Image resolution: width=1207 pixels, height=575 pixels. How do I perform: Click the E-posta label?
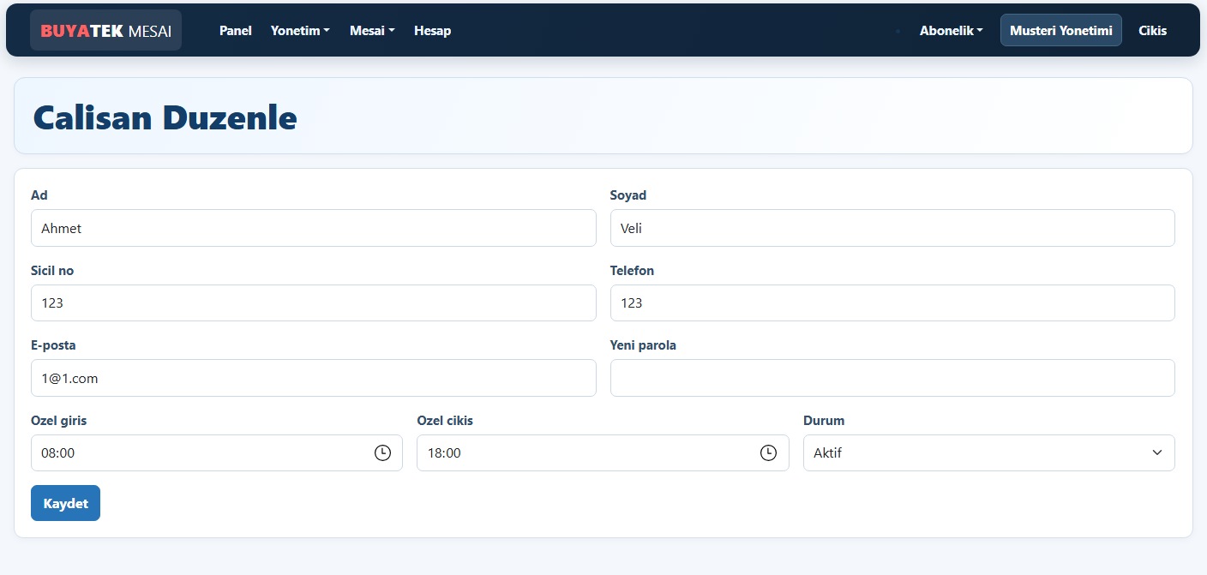point(53,345)
